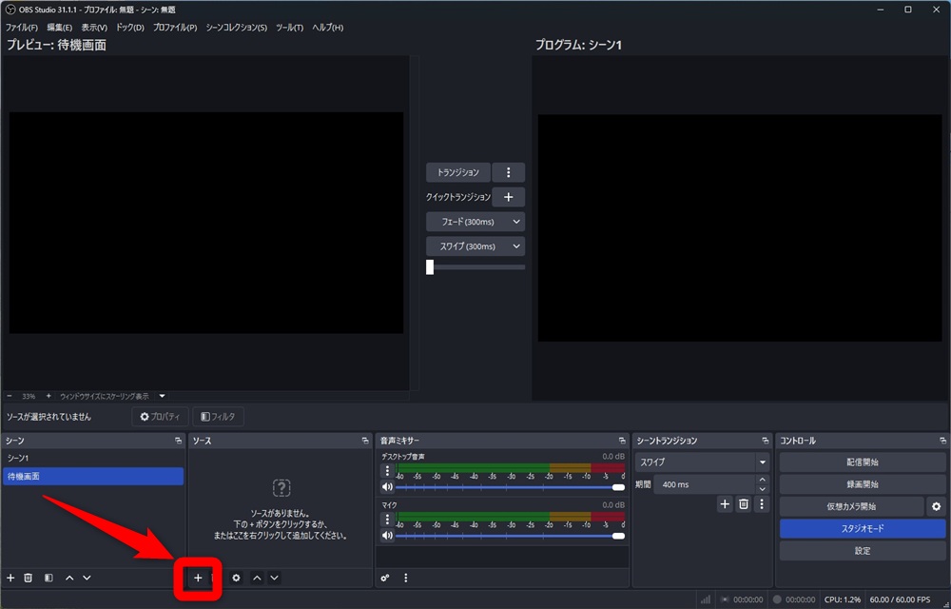Click the transition T-bar slider handle
Viewport: 951px width, 609px height.
[x=430, y=266]
